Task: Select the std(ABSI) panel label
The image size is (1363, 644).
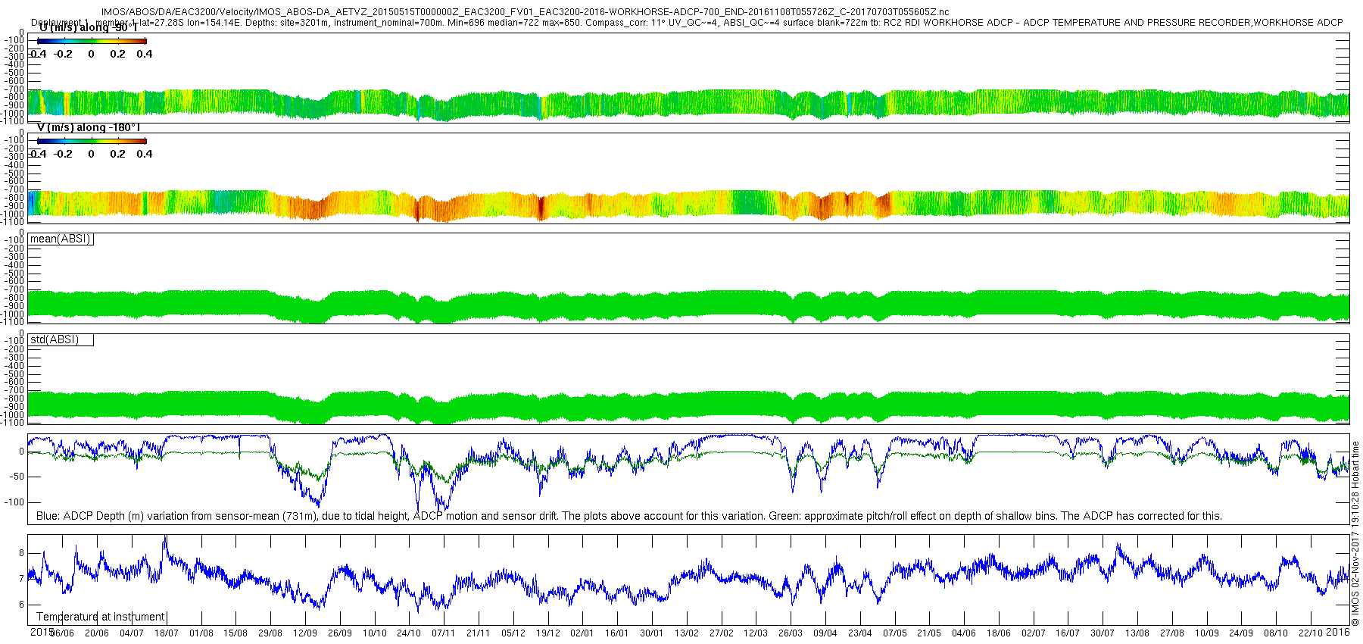Action: pyautogui.click(x=61, y=339)
